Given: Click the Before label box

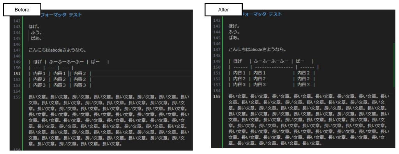Looking at the screenshot, I should pos(22,10).
